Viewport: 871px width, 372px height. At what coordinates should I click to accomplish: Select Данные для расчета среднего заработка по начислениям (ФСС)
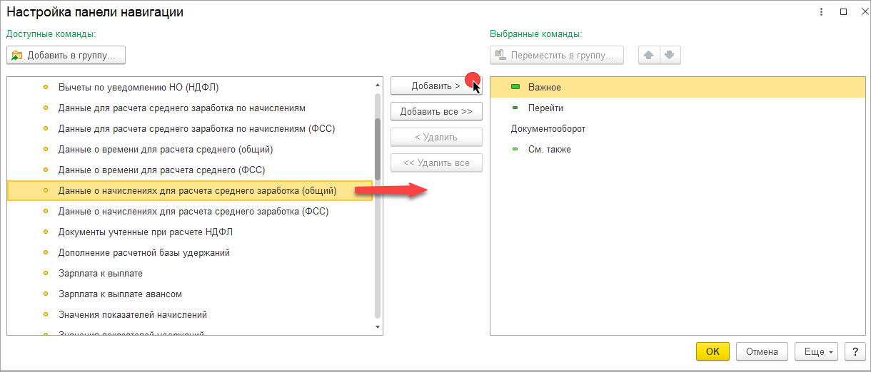point(190,129)
